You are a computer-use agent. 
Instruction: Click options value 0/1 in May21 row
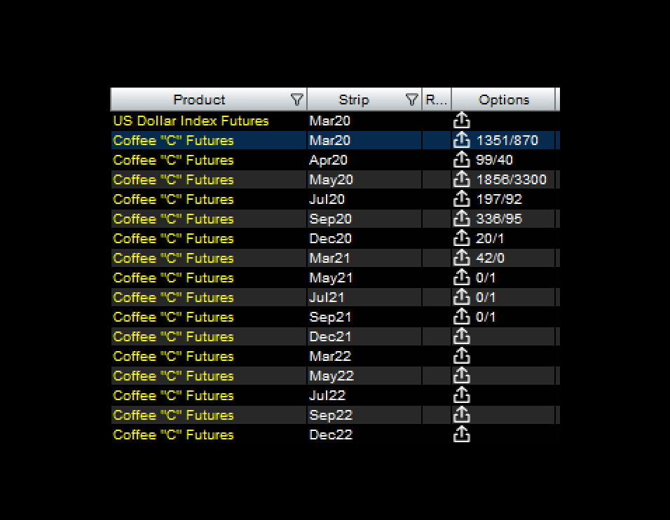[486, 278]
